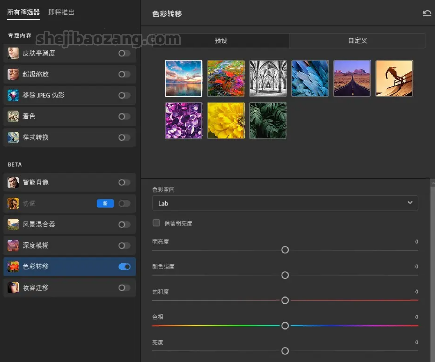Select the 妆容迁移 filter row label

point(36,288)
